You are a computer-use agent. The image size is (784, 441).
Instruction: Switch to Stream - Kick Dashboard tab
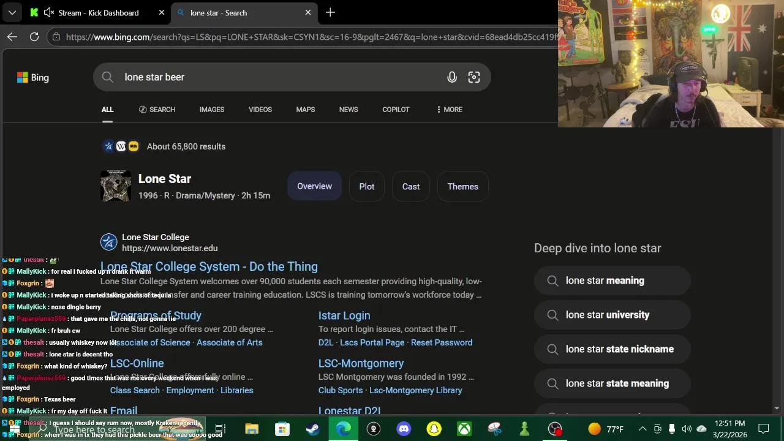click(98, 13)
